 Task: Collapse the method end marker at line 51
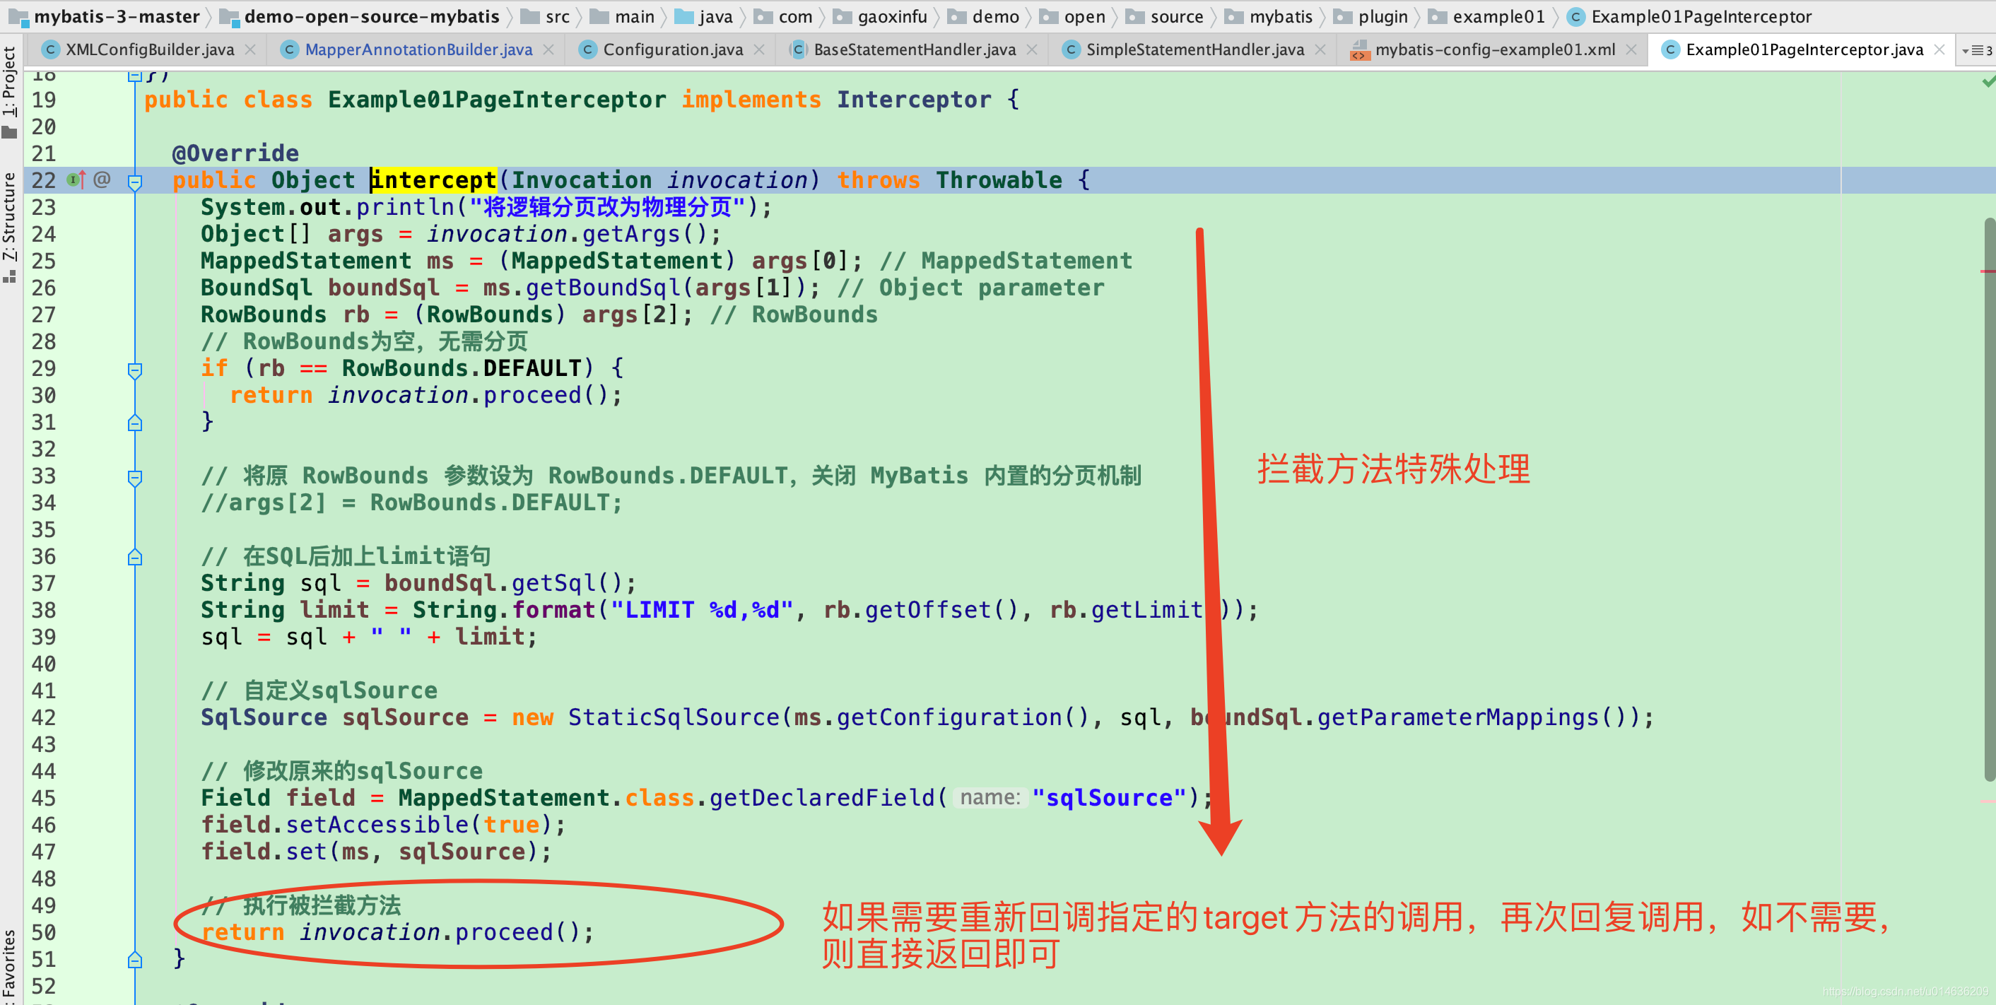(135, 959)
